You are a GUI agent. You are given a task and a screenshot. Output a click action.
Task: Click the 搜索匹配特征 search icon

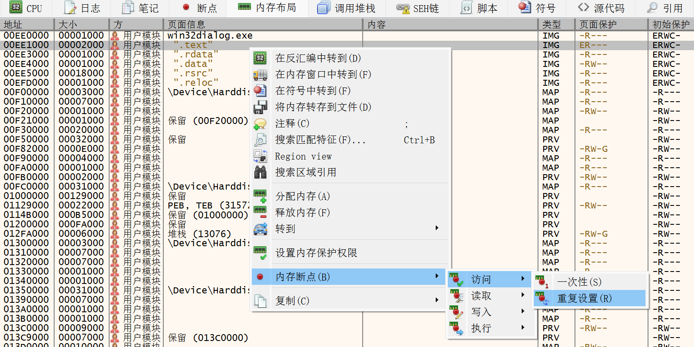point(260,140)
